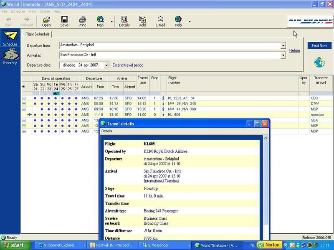This screenshot has height=250, width=334.
Task: Click the Air France logo
Action: click(x=310, y=21)
